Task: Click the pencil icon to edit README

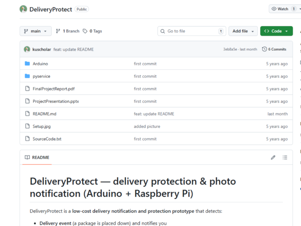Action: (273, 157)
